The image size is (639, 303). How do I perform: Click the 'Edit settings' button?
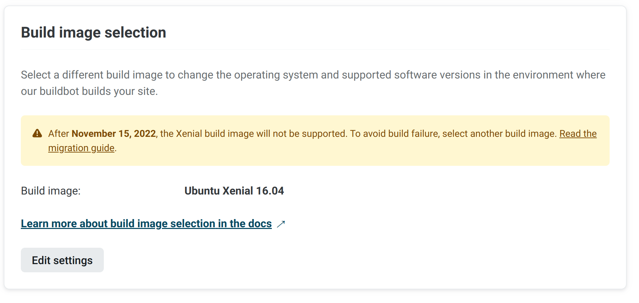tap(62, 260)
